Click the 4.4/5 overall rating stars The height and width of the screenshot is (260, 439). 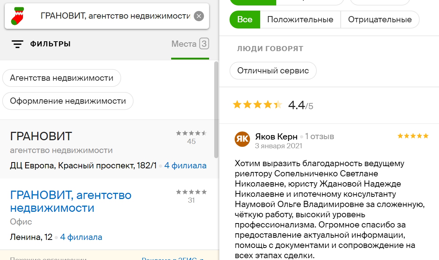pyautogui.click(x=258, y=105)
